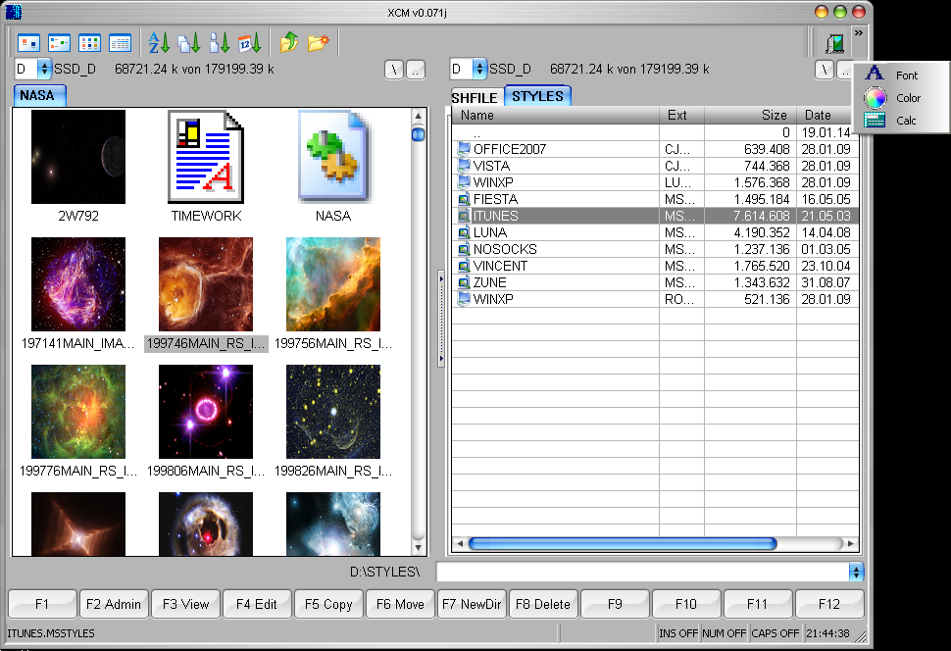Viewport: 951px width, 651px height.
Task: Click the toolbar overflow chevron
Action: point(859,33)
